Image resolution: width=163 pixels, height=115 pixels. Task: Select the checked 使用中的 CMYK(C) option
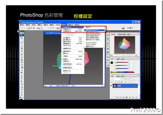click(x=94, y=30)
